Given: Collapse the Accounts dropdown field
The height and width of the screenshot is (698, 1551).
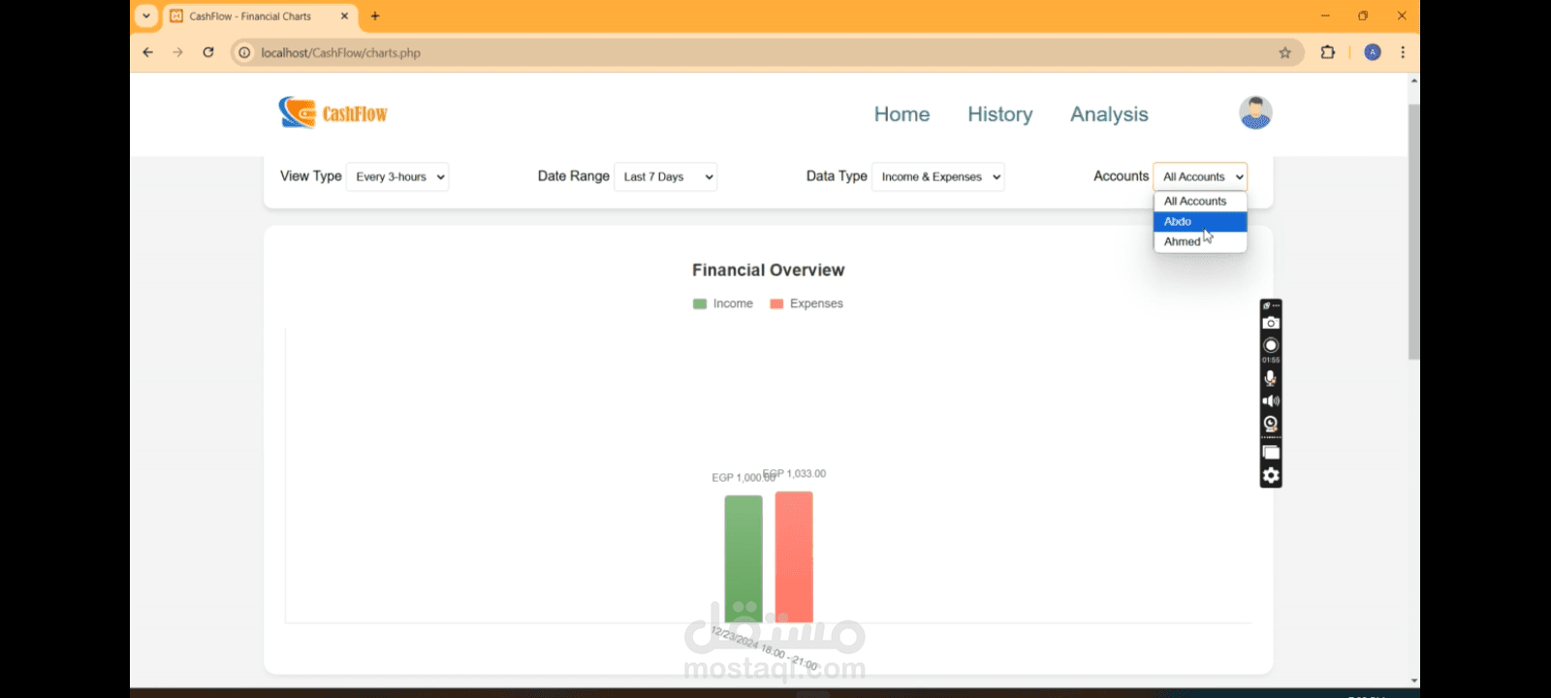Looking at the screenshot, I should click(x=1200, y=176).
